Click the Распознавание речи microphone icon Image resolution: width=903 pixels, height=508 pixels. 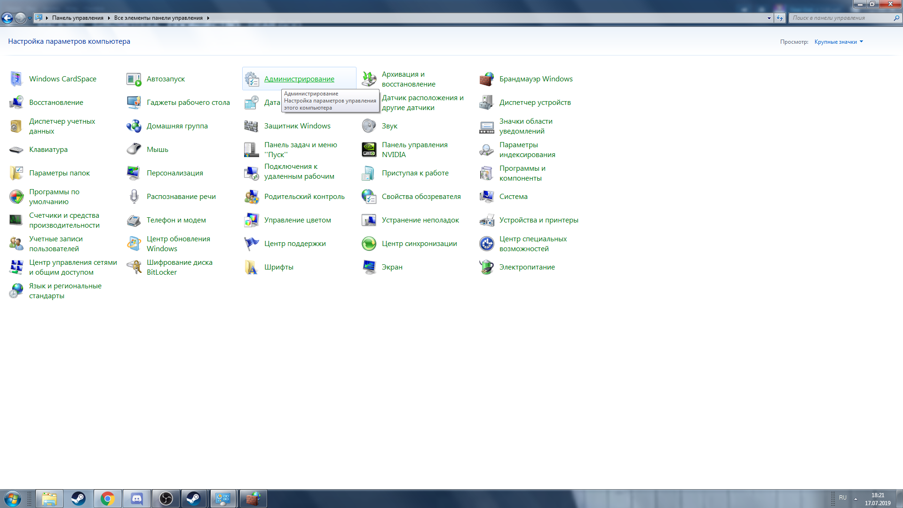(x=134, y=197)
